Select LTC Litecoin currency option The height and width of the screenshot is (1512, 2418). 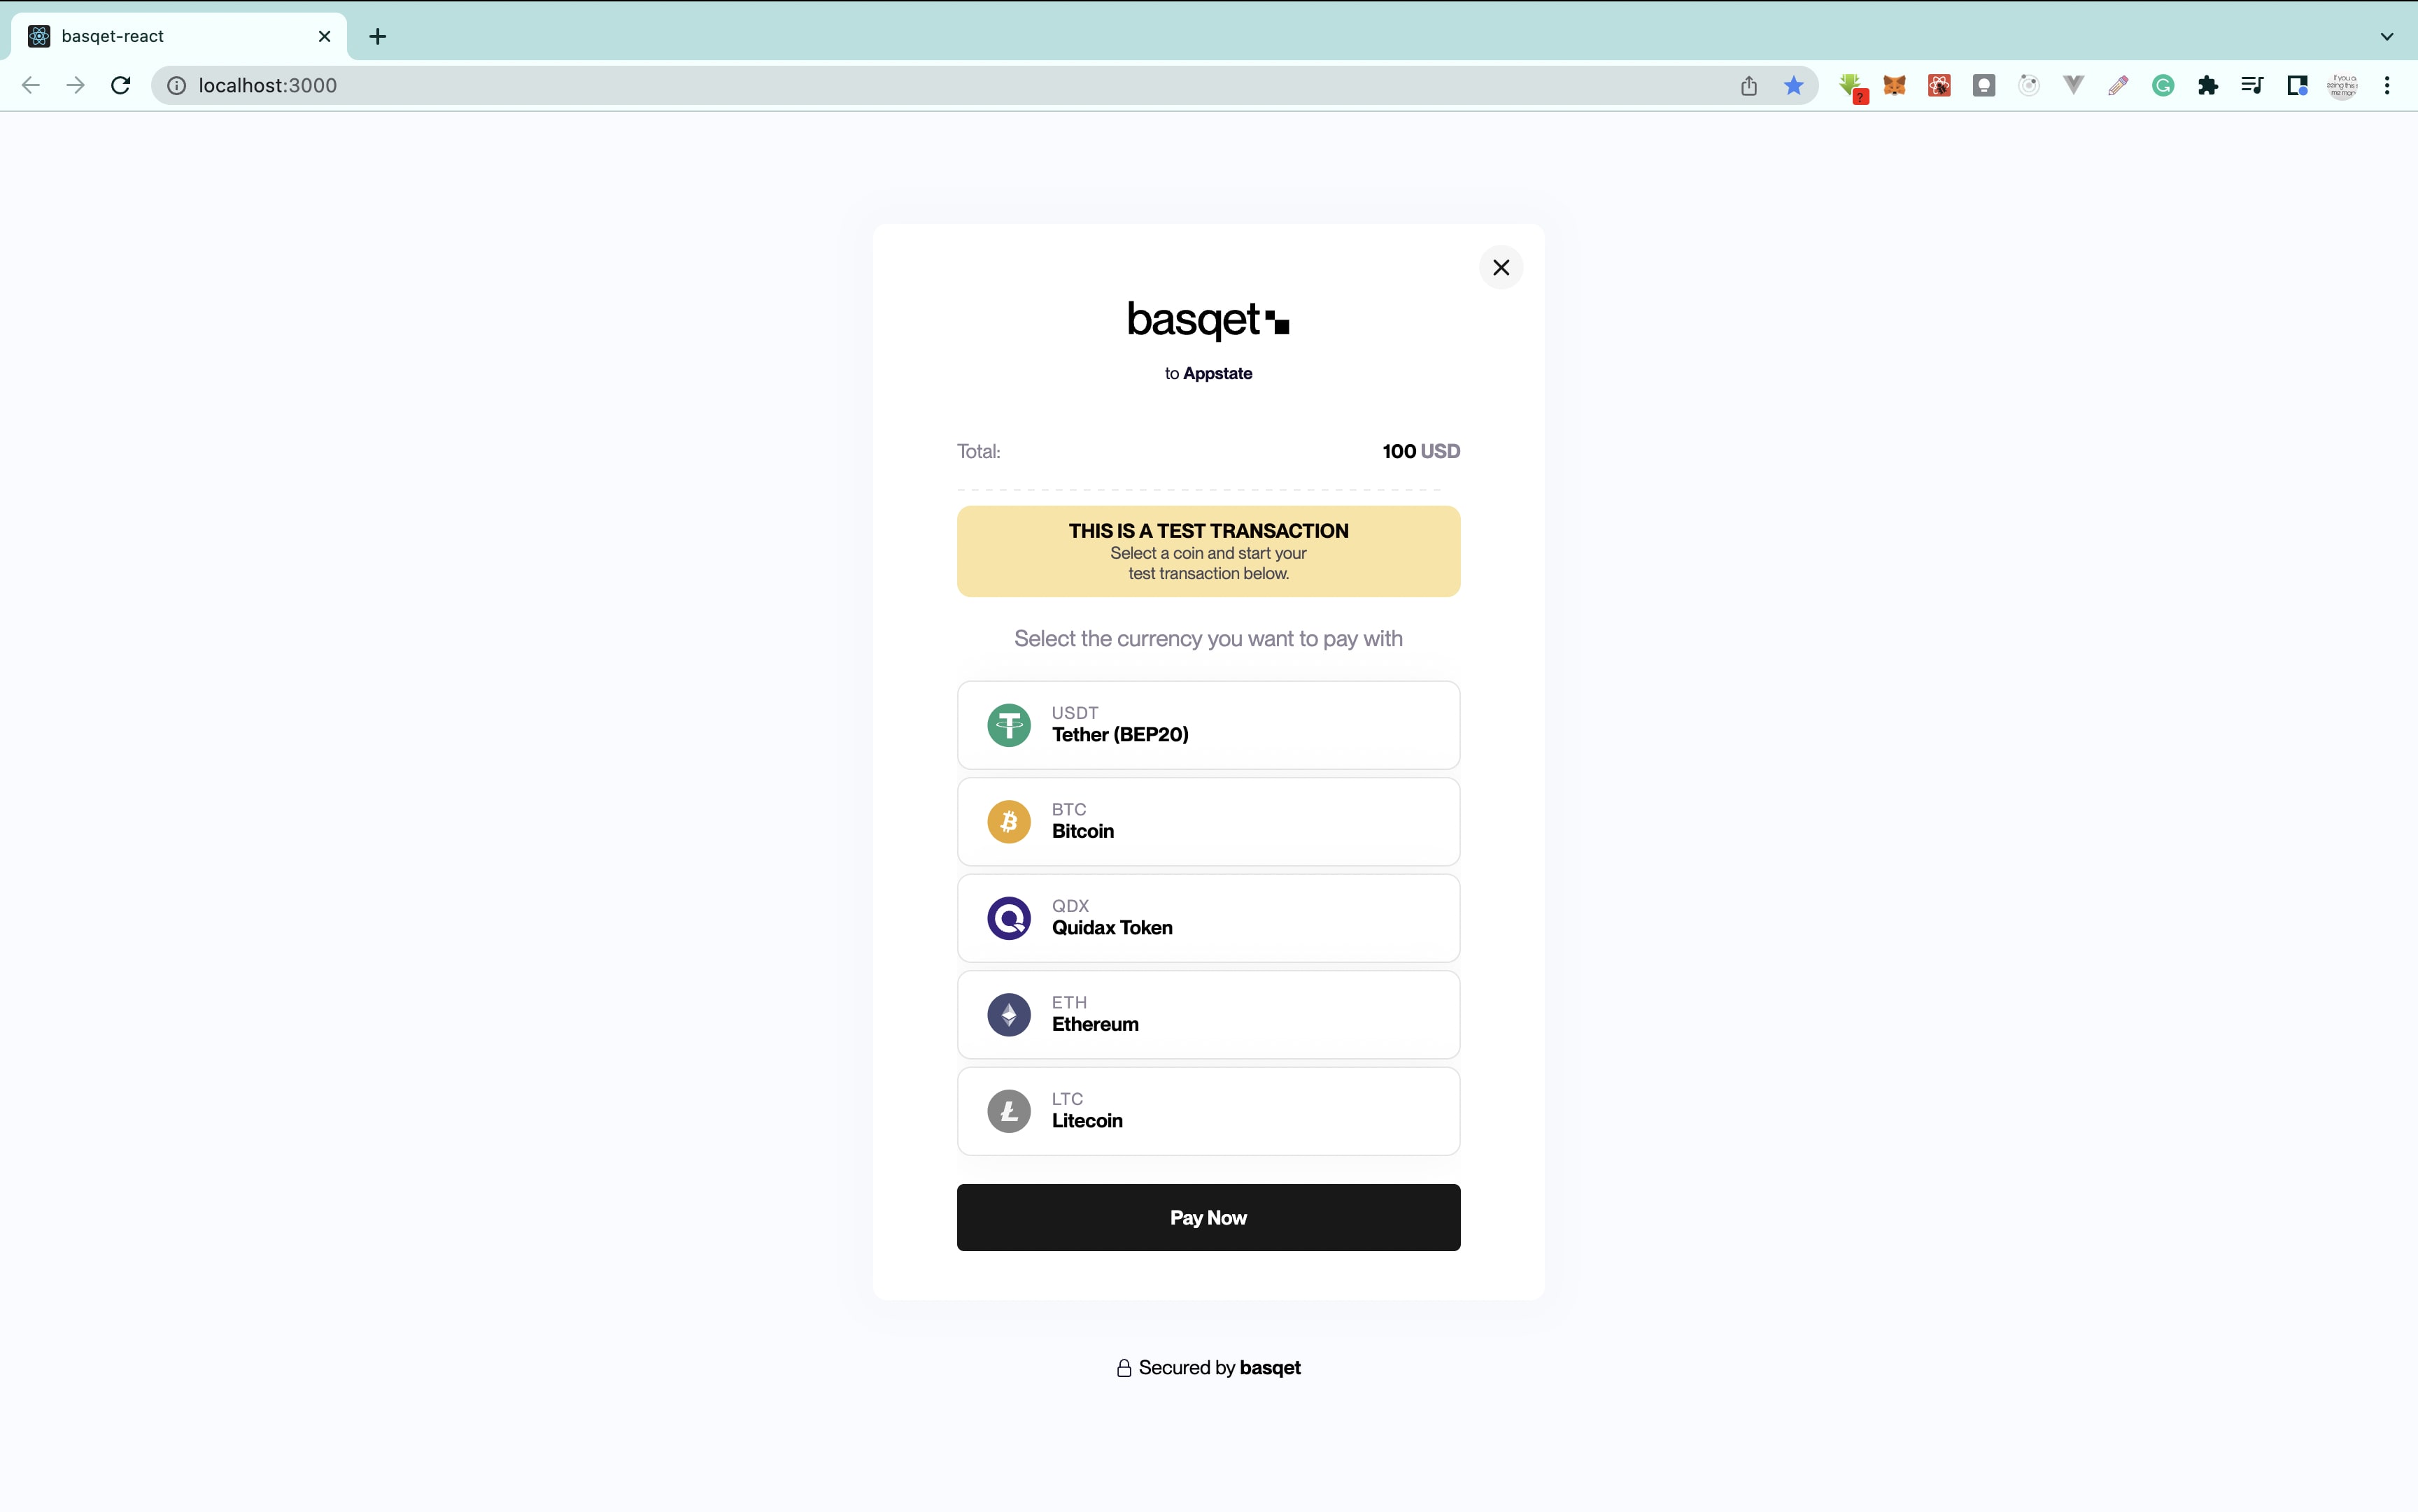click(x=1209, y=1110)
